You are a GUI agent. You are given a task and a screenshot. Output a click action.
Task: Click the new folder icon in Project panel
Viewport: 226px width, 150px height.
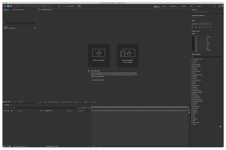point(6,102)
